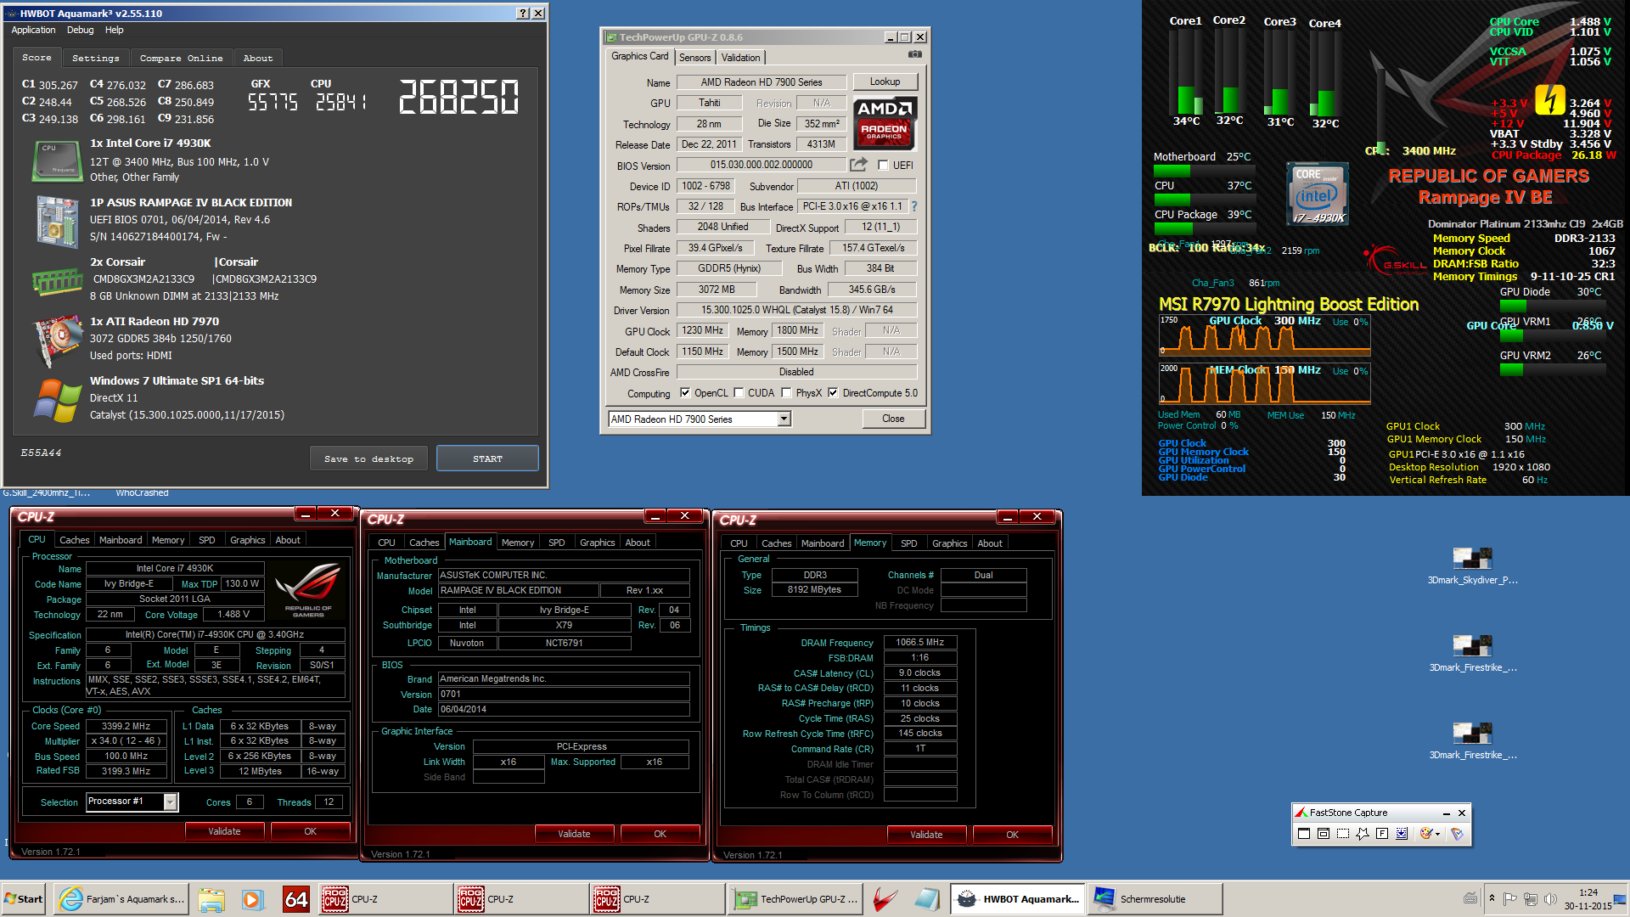The image size is (1630, 917).
Task: Click Driver Version field in GPU-Z
Action: click(x=796, y=310)
